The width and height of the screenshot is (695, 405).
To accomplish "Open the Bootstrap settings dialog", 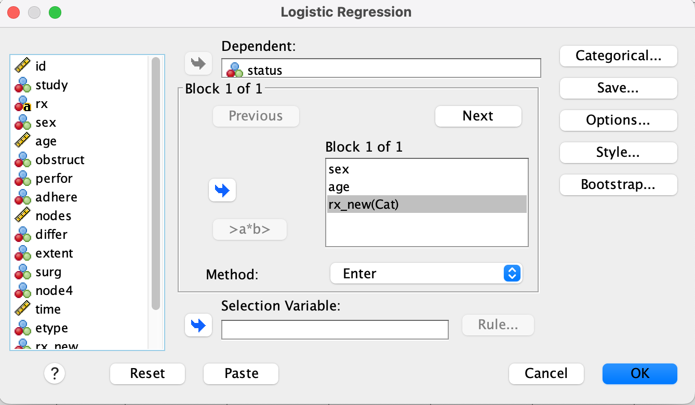I will [x=618, y=184].
